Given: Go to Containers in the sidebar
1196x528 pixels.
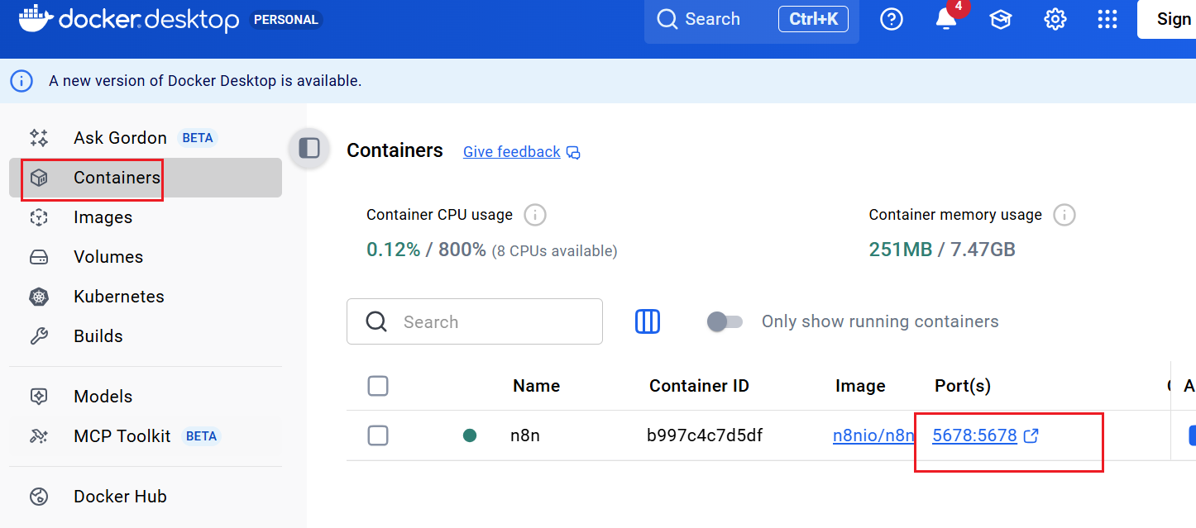Looking at the screenshot, I should click(146, 178).
